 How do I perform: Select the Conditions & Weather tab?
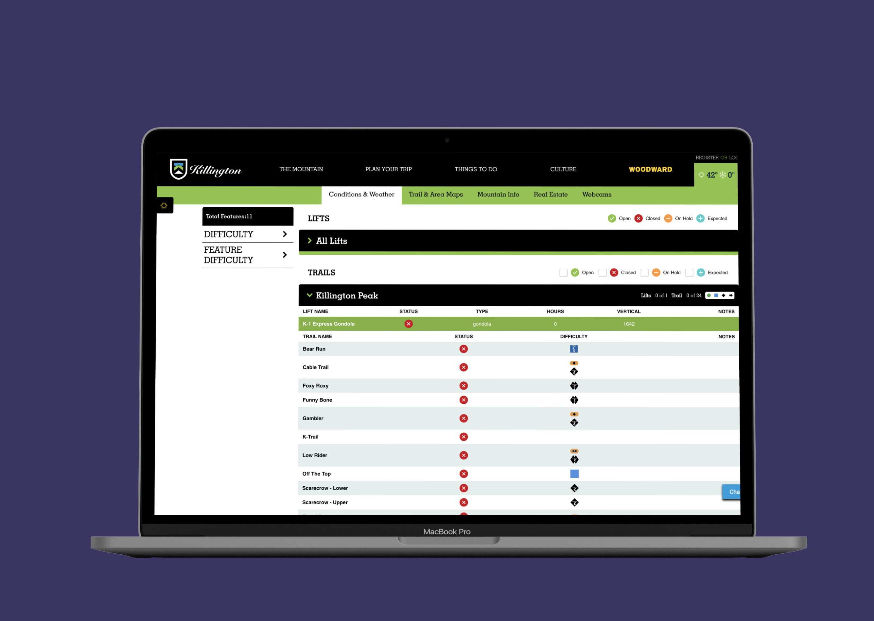(362, 194)
